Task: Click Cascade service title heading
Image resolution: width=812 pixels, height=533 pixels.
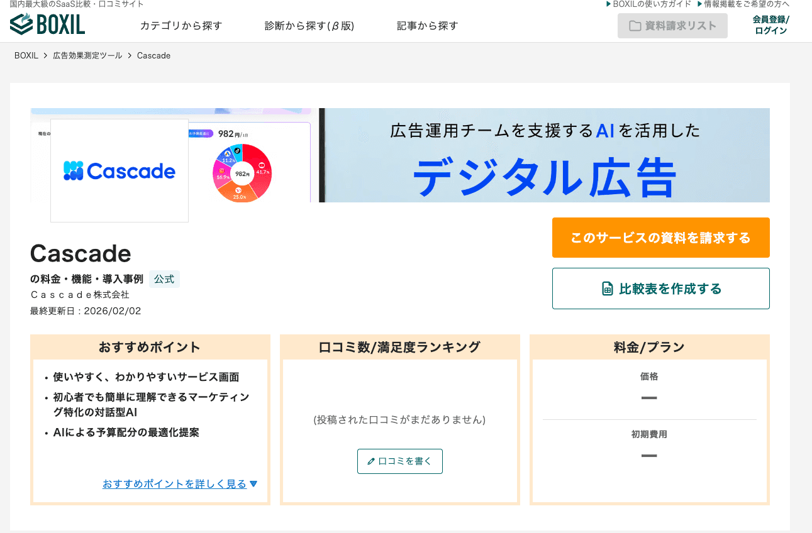Action: click(81, 253)
